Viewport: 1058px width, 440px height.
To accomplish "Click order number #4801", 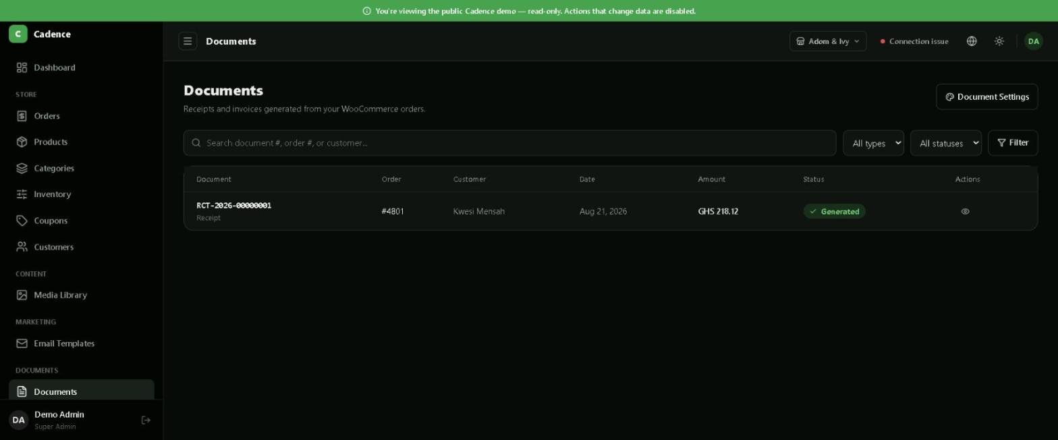I will [393, 211].
